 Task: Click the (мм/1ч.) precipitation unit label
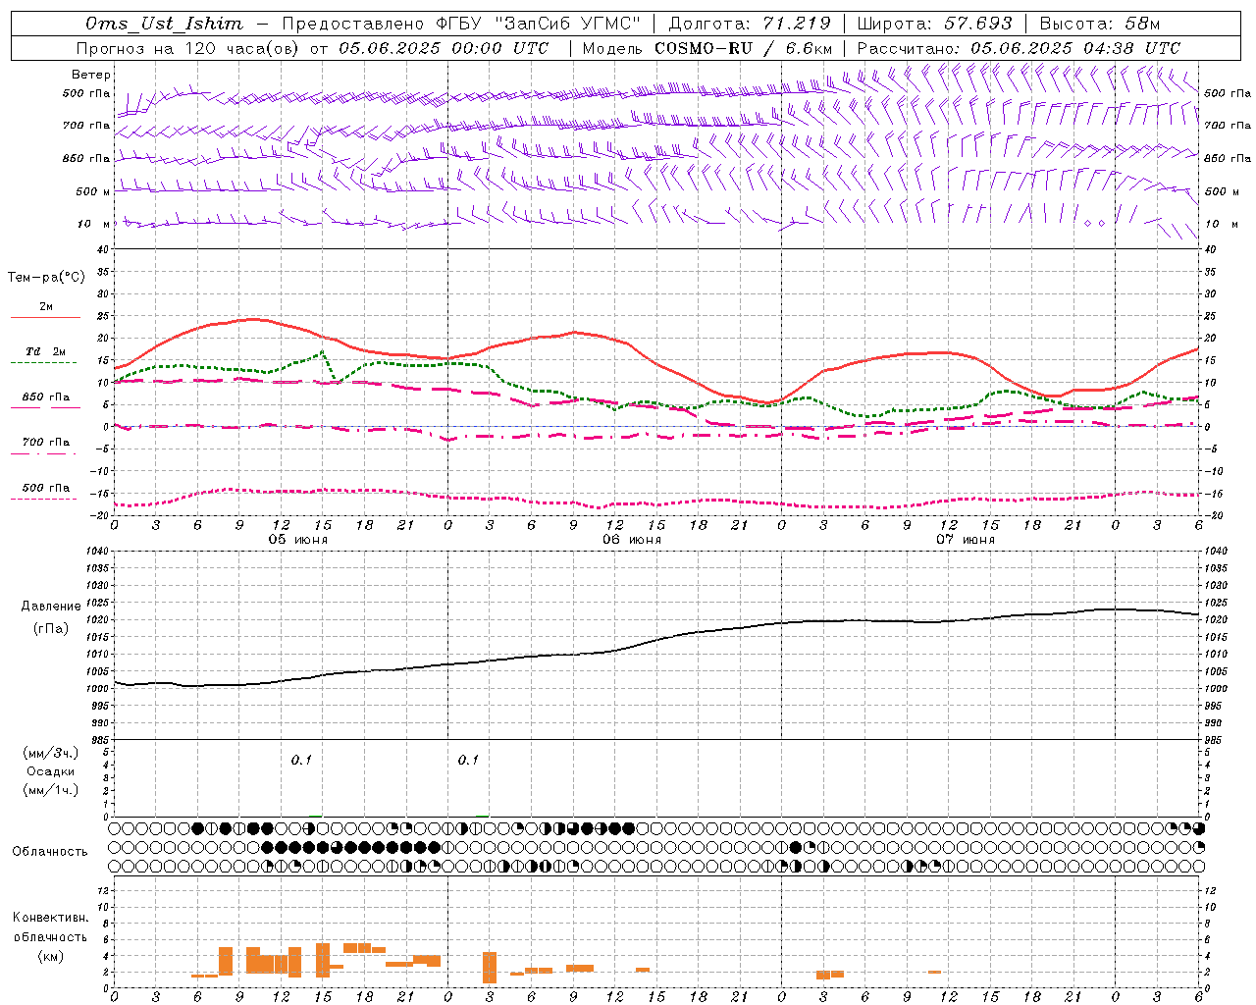[50, 790]
